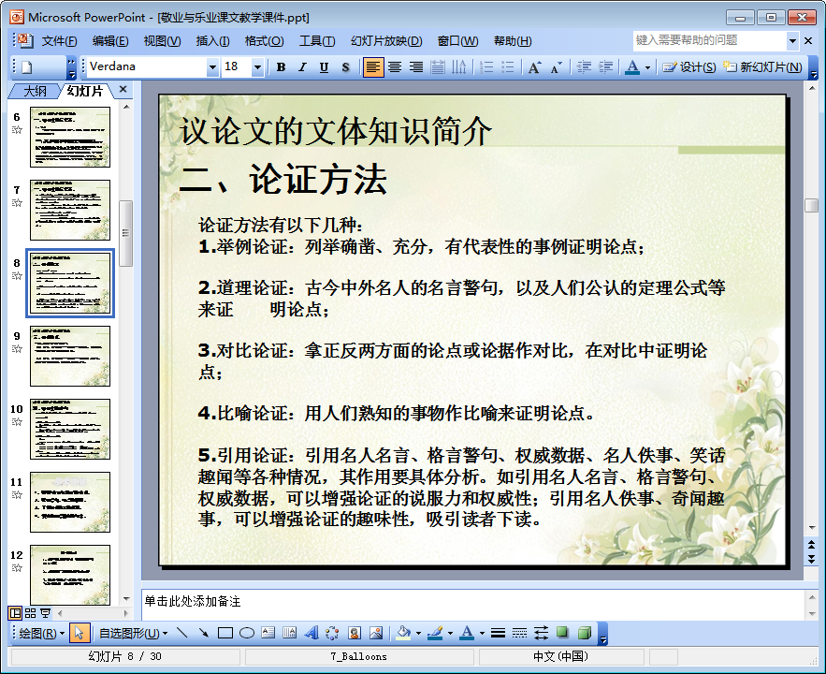Apply italic formatting
The height and width of the screenshot is (674, 826).
302,66
